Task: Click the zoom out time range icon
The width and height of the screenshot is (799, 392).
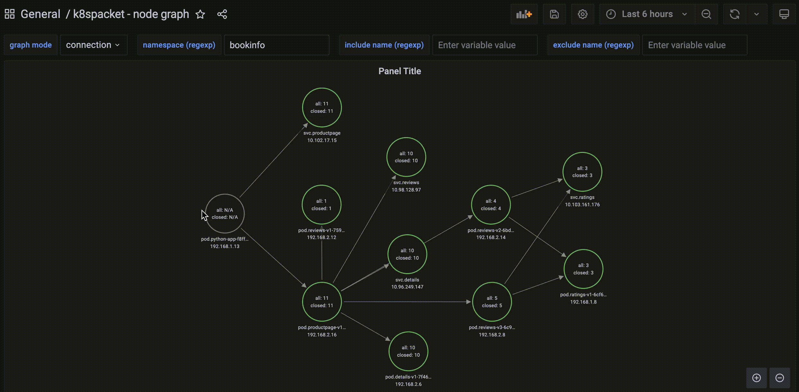Action: (x=706, y=14)
